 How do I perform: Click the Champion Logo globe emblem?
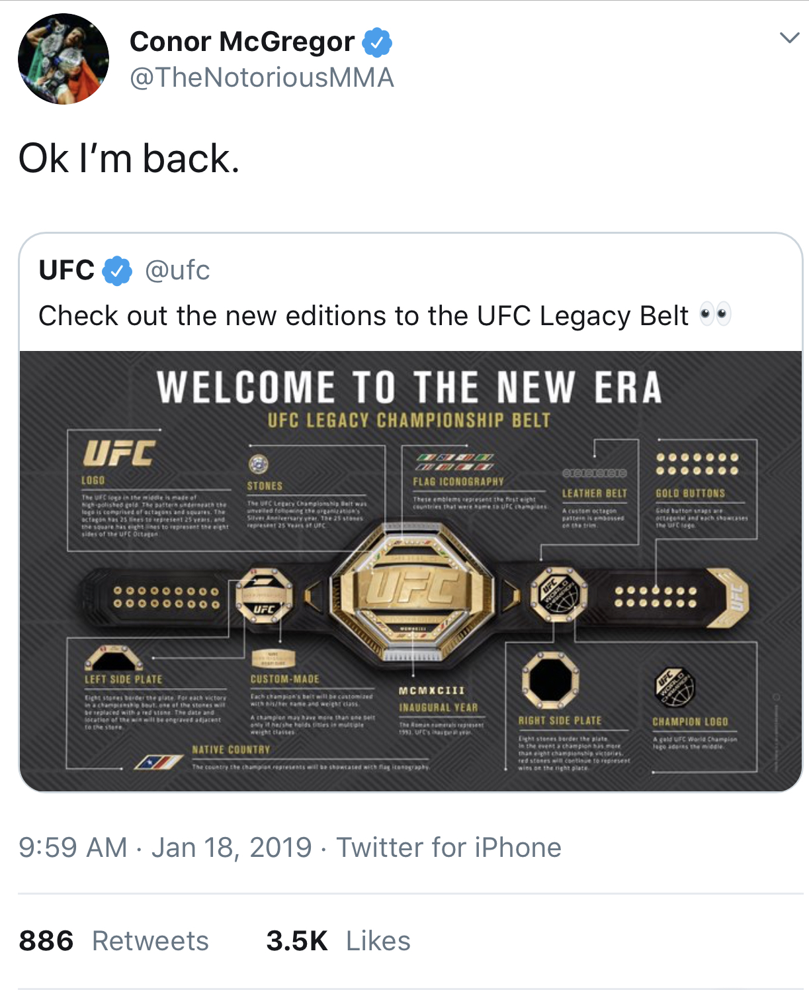[x=675, y=687]
